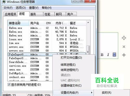Select KuGou.exe row using 40,796 K
Screen dimensions: 130x96
47,32
